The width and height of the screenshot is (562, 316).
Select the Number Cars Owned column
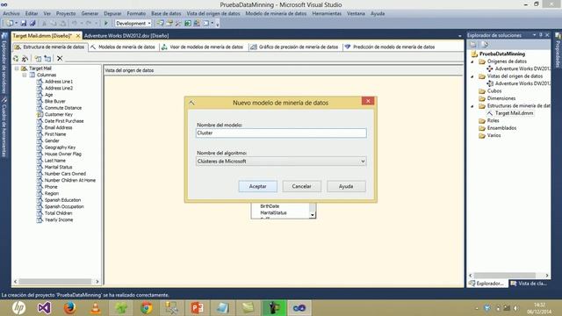point(65,174)
